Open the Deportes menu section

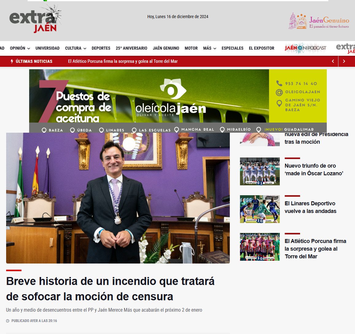[x=101, y=48]
